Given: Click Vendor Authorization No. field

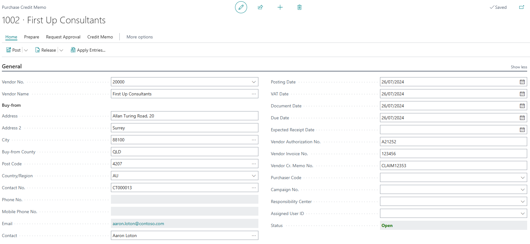Looking at the screenshot, I should click(453, 142).
